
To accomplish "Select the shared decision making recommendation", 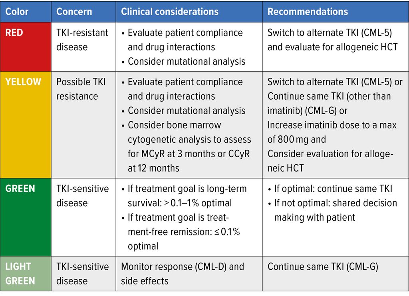I will tap(335, 210).
